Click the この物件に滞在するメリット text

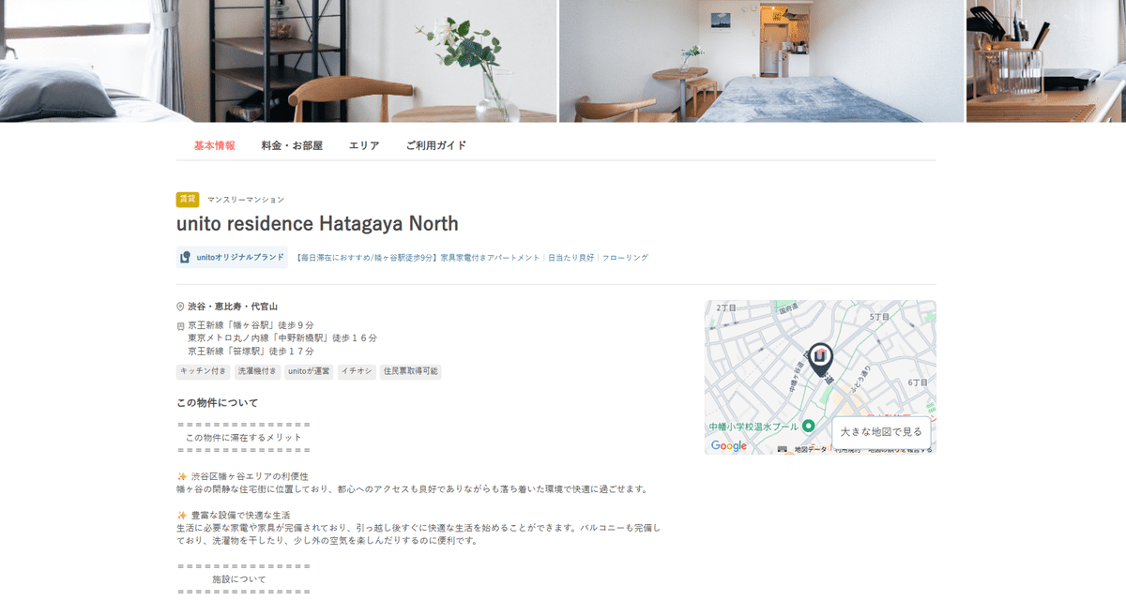pyautogui.click(x=244, y=437)
